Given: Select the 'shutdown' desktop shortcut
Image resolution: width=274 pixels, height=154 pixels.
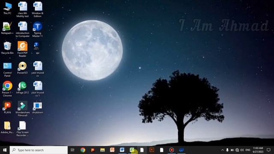Looking at the screenshot, I should 38,107.
